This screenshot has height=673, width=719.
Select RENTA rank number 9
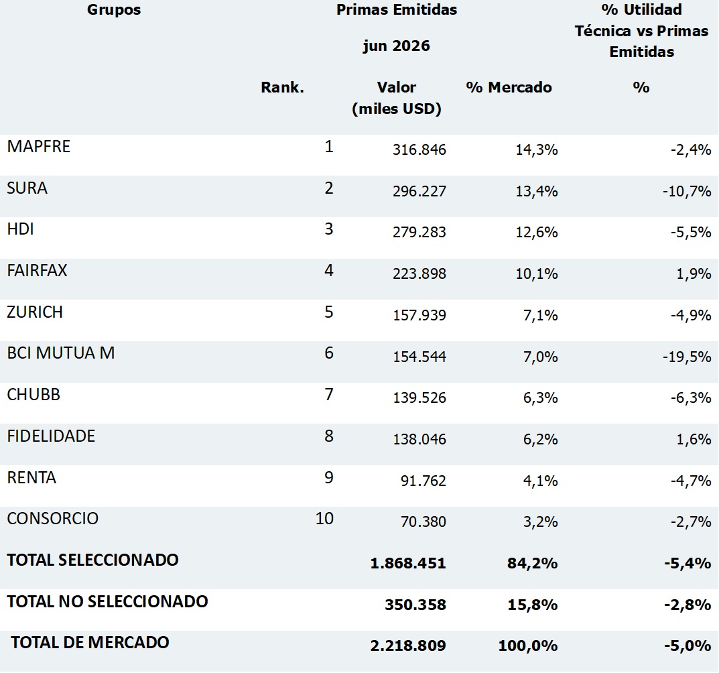[x=329, y=477]
